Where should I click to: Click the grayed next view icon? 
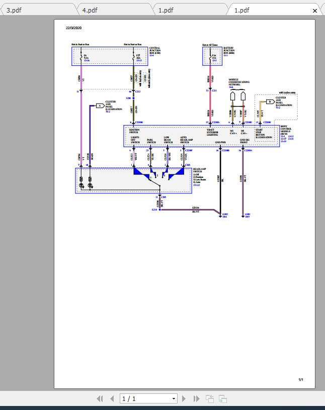click(222, 399)
